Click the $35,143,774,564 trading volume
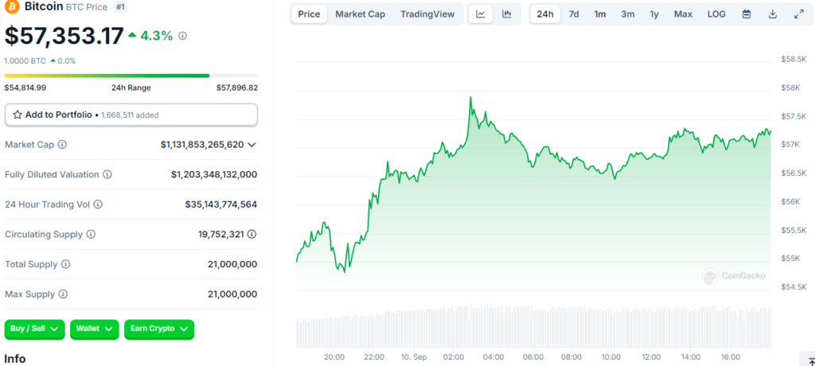The height and width of the screenshot is (366, 815). click(221, 204)
